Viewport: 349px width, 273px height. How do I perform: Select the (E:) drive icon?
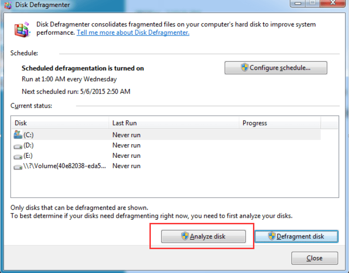[x=18, y=156]
